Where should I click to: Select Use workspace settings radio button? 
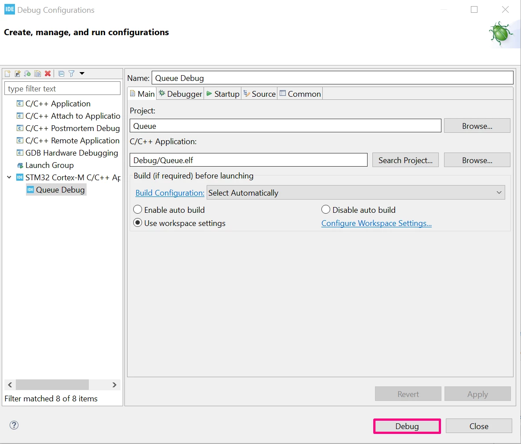(138, 223)
